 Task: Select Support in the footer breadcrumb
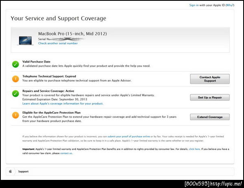23,171
